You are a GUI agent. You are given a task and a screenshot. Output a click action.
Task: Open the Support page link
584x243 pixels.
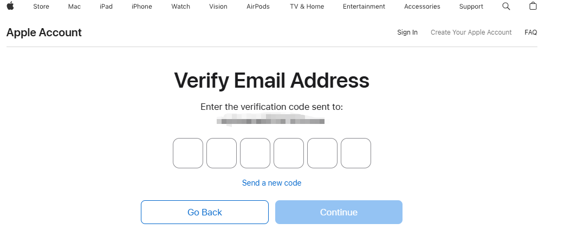[x=471, y=6]
